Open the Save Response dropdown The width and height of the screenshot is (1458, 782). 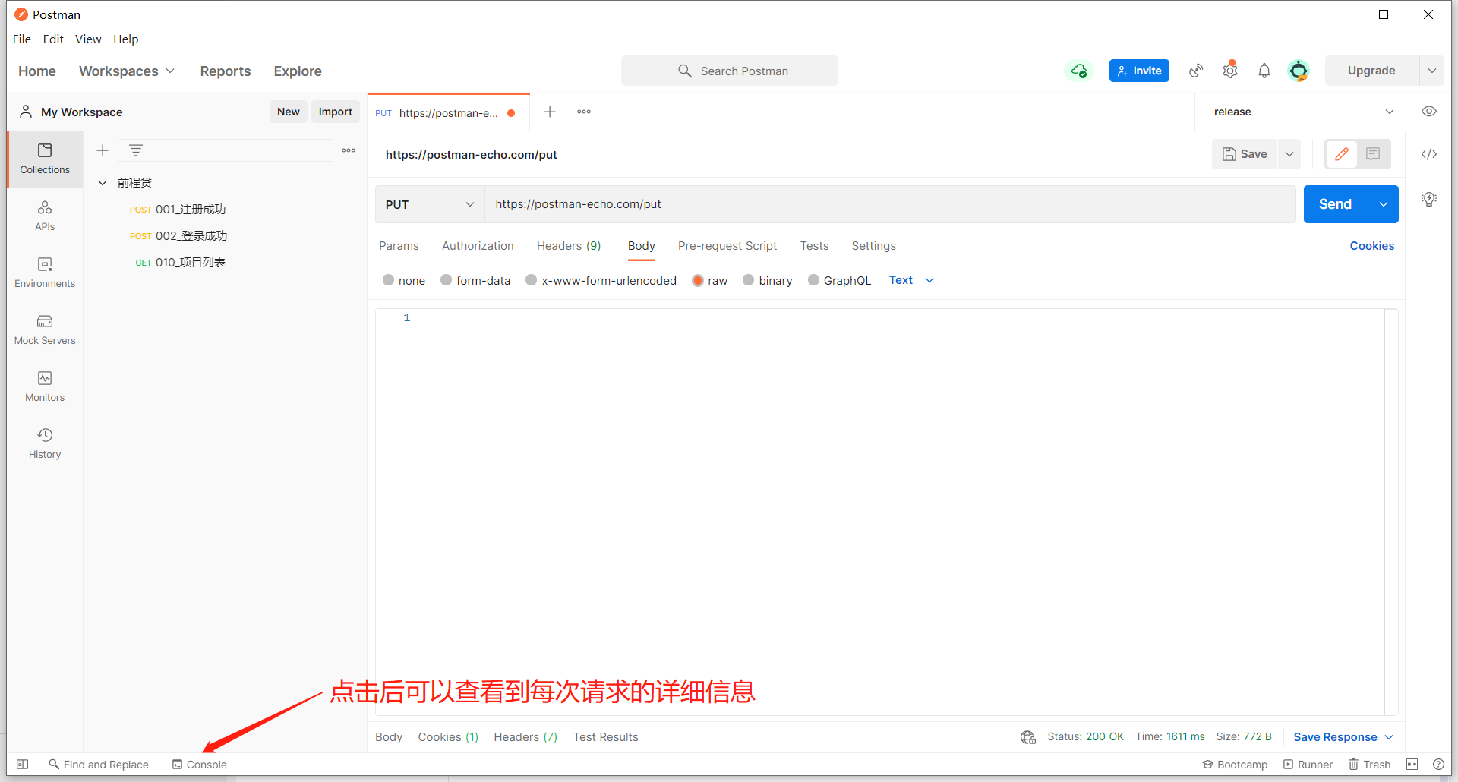pos(1343,736)
